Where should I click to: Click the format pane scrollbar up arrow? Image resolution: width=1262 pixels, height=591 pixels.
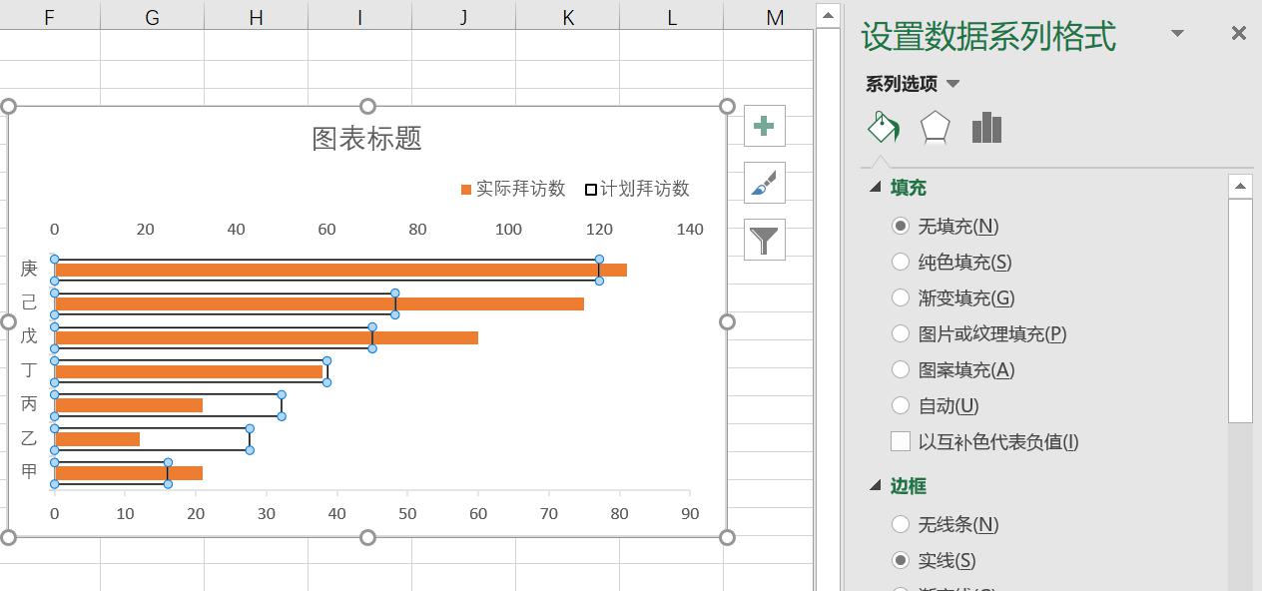click(1240, 186)
